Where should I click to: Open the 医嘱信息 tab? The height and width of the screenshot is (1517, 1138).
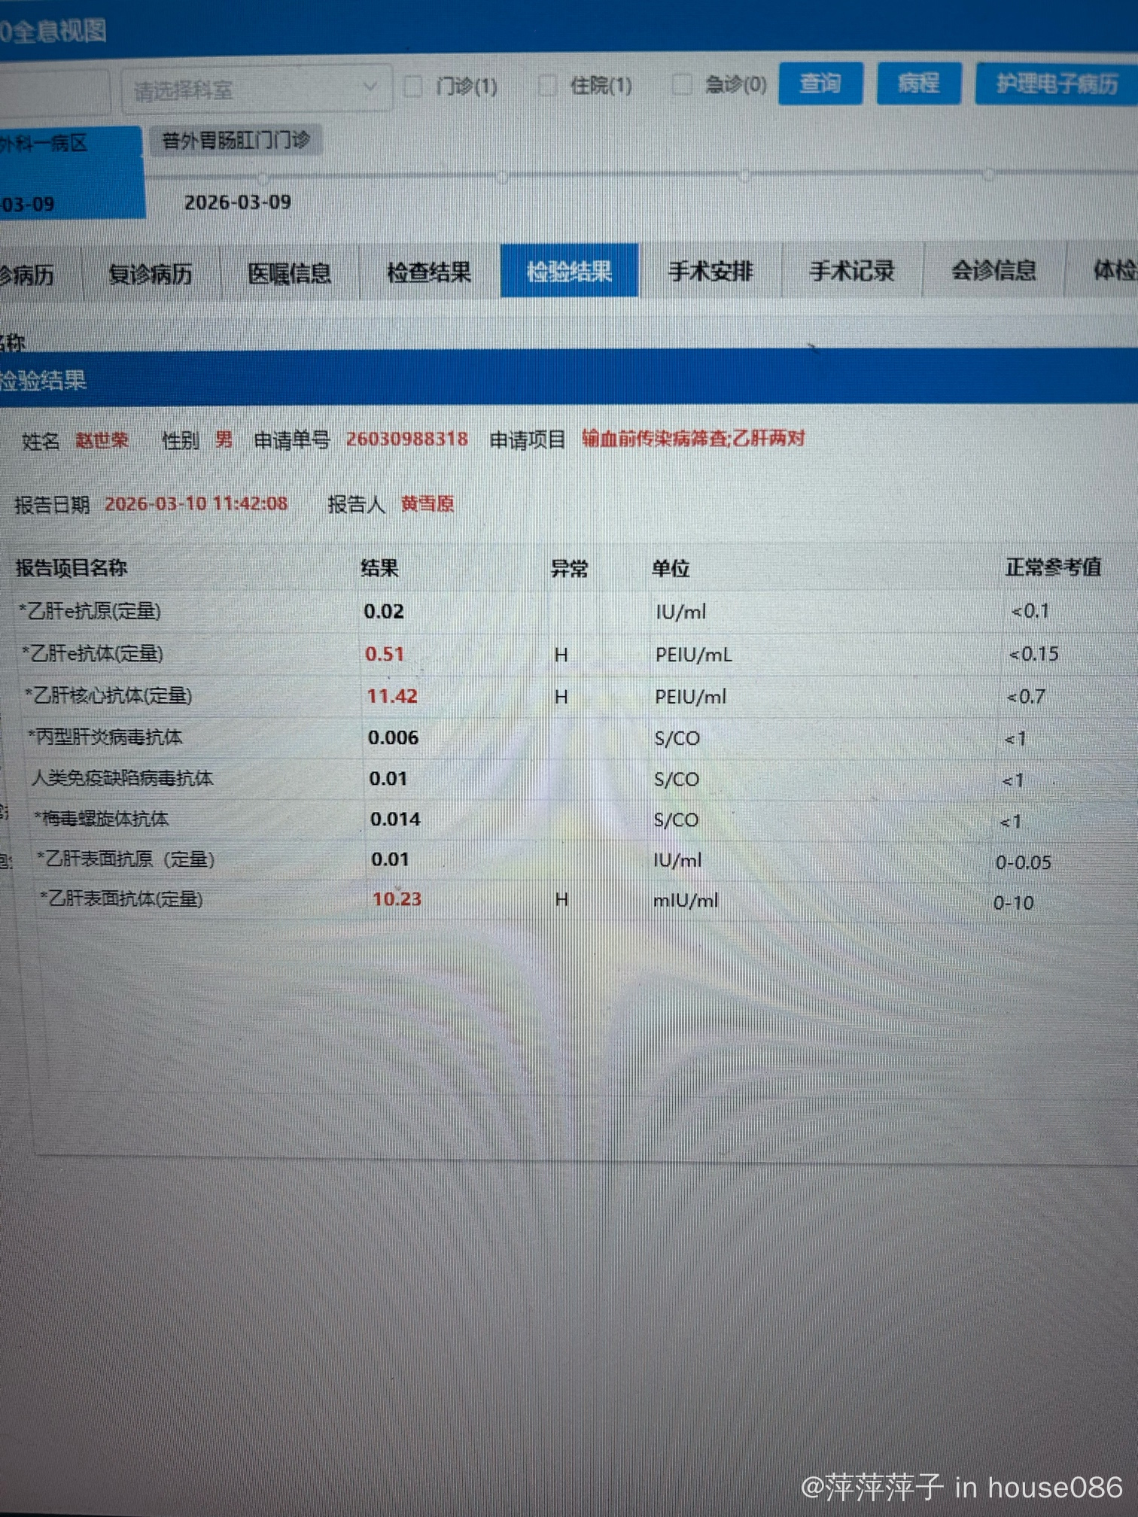(290, 273)
